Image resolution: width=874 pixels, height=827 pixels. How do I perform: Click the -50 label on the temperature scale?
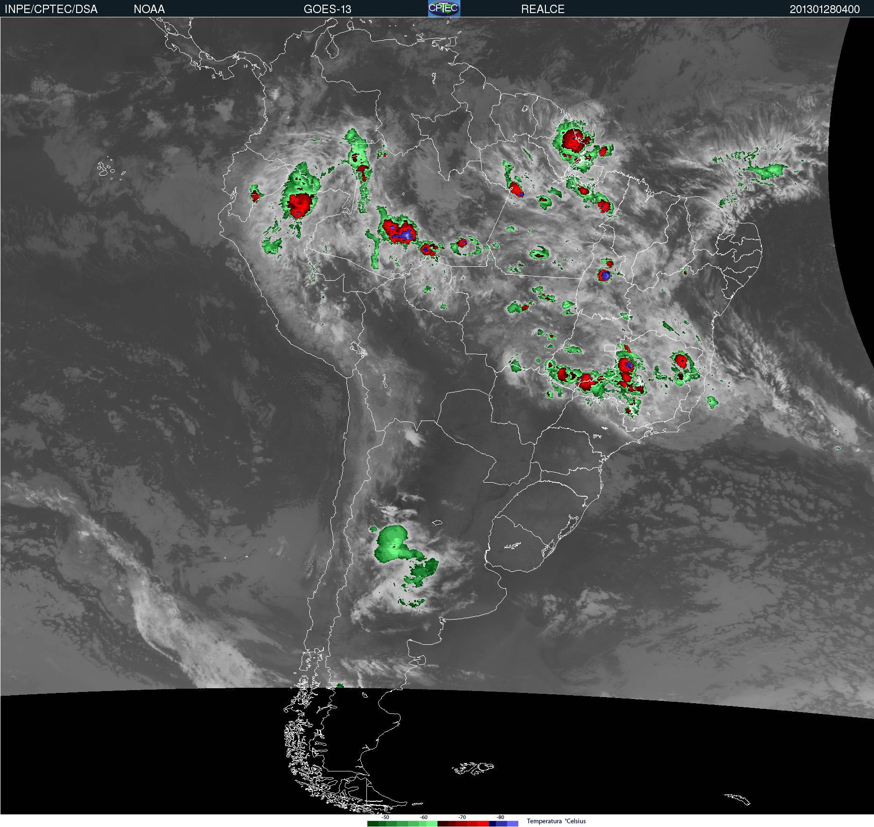coord(385,817)
